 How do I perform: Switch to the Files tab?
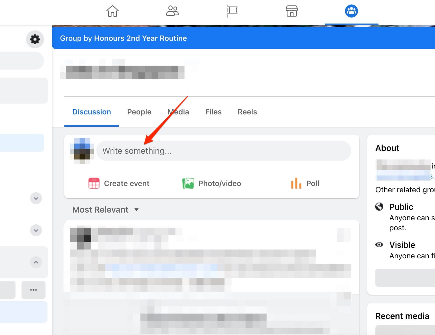click(x=213, y=112)
